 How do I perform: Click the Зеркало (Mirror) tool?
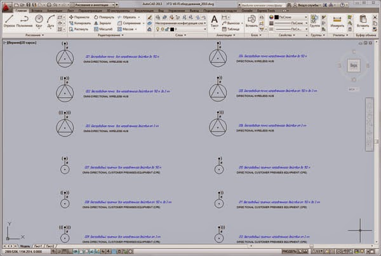(102, 23)
